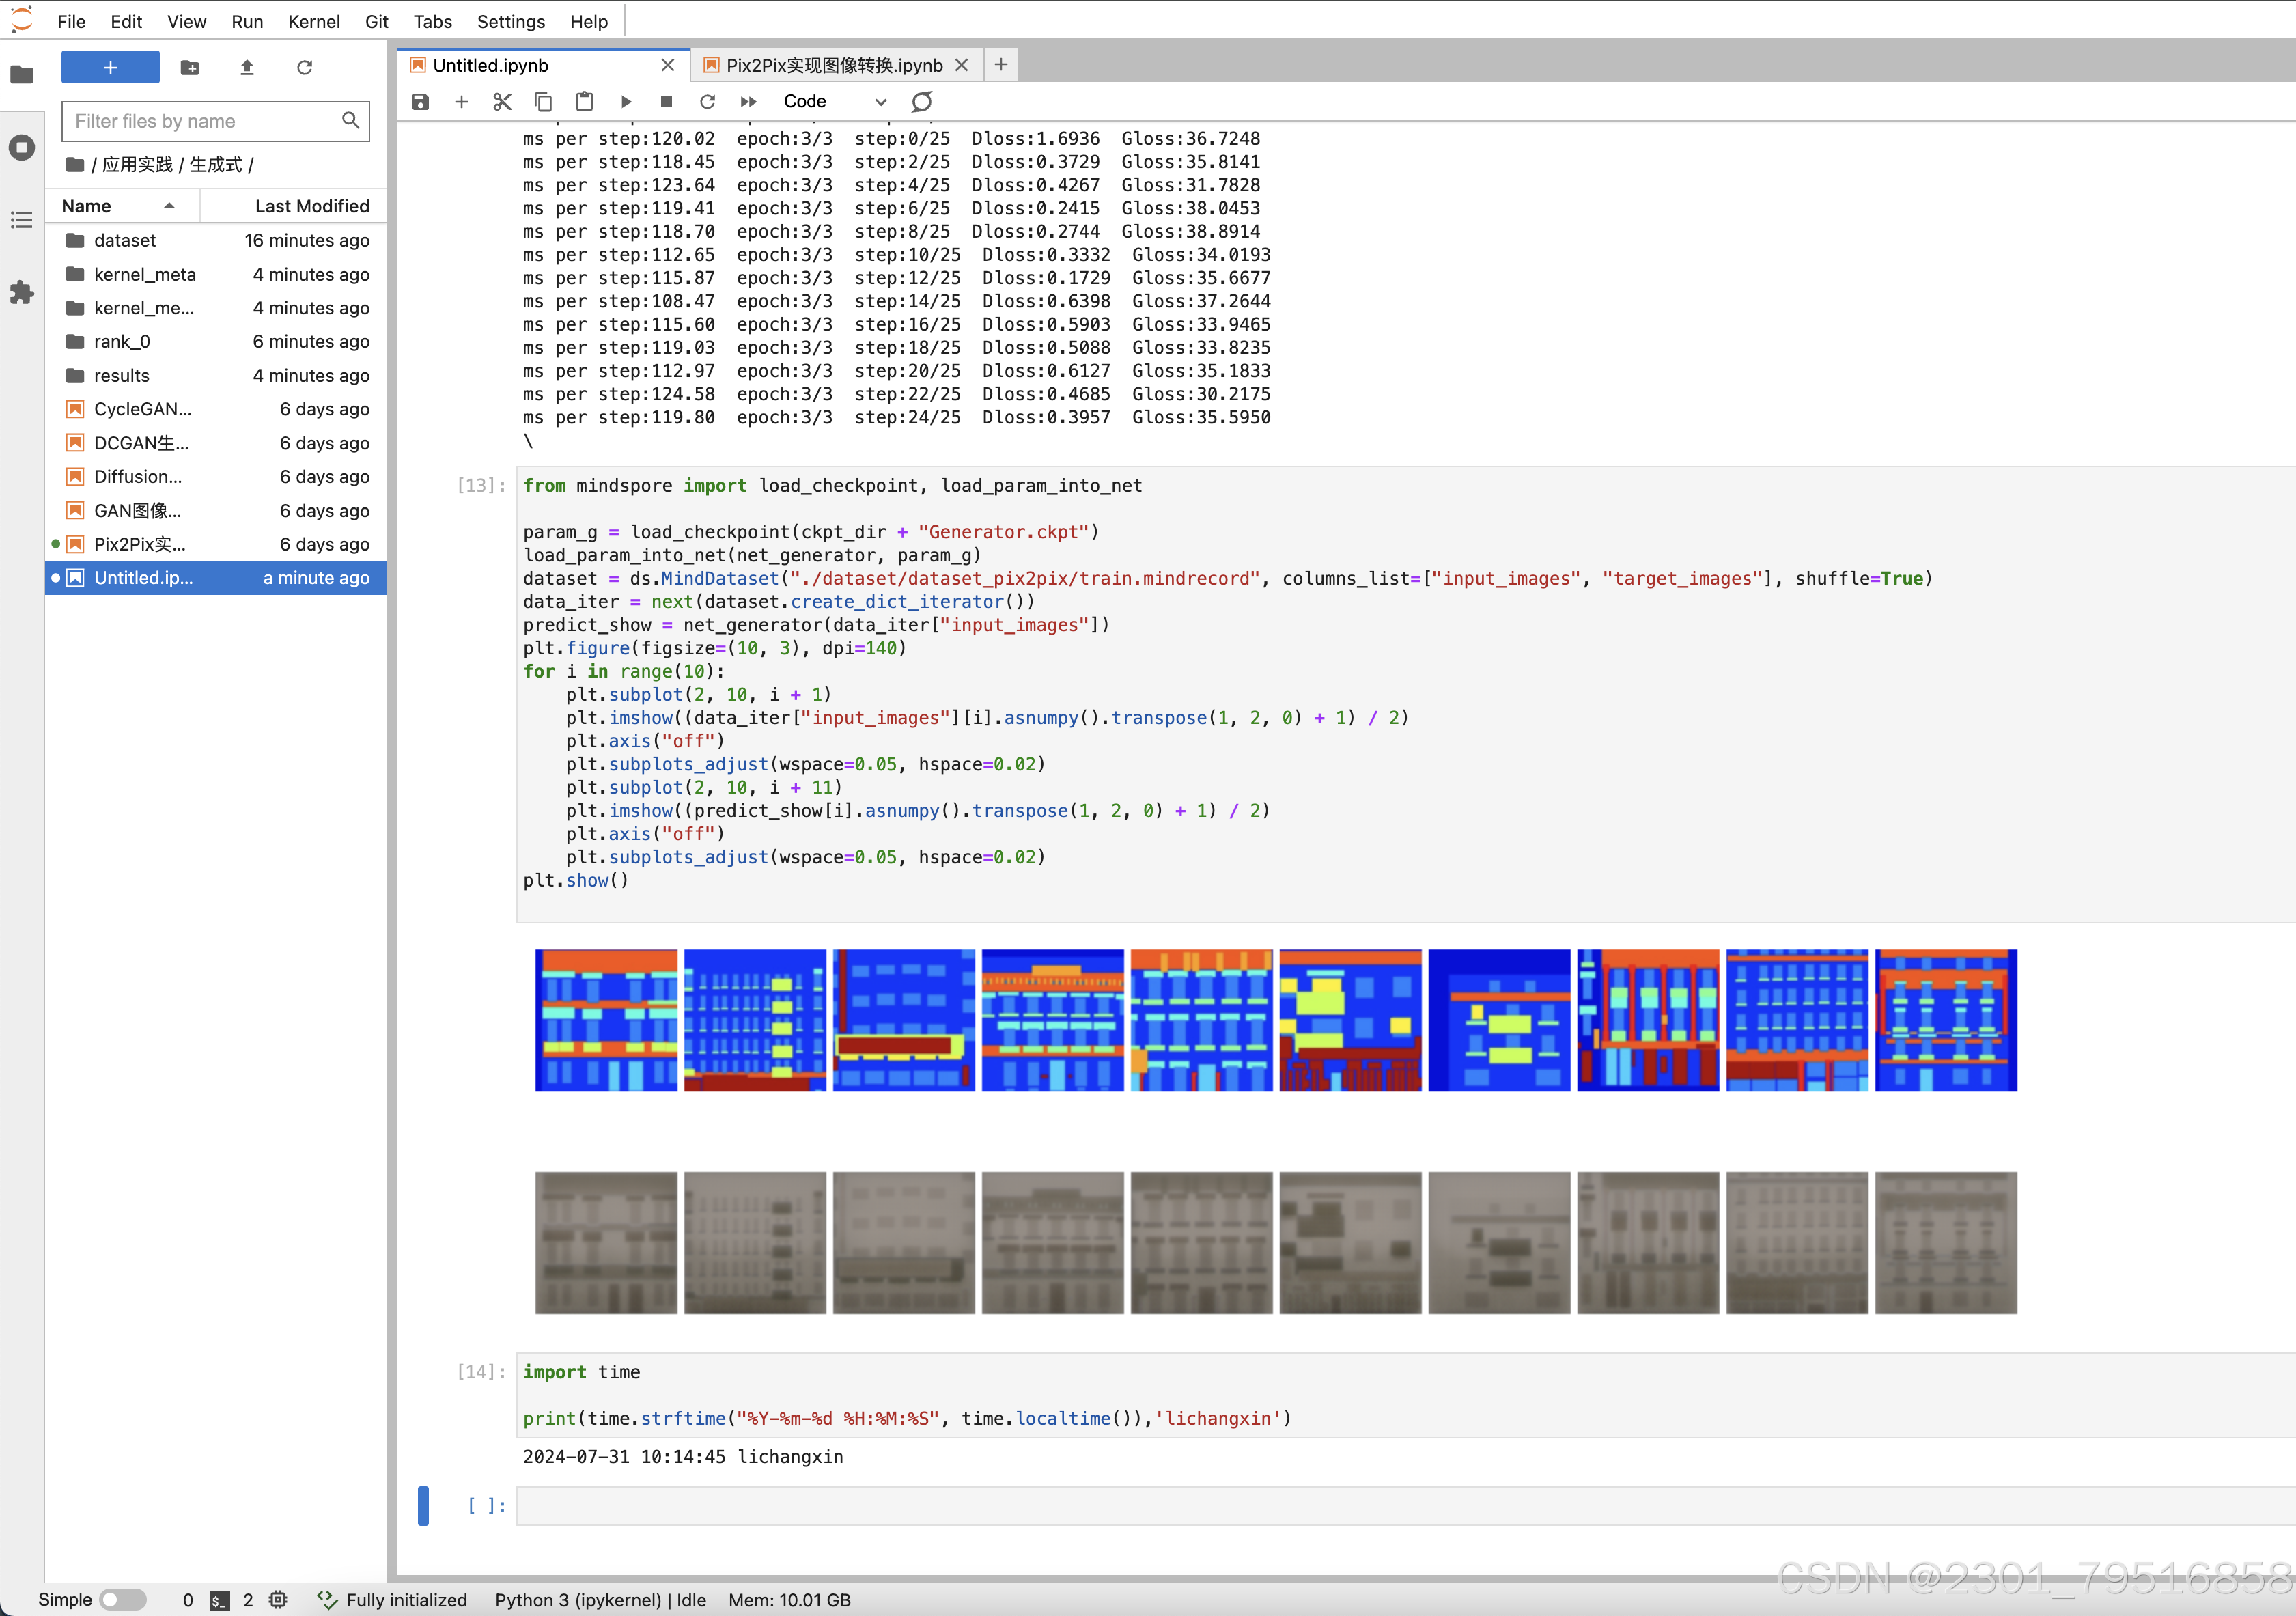Viewport: 2296px width, 1616px height.
Task: Sort files by Last Modified header
Action: (x=311, y=206)
